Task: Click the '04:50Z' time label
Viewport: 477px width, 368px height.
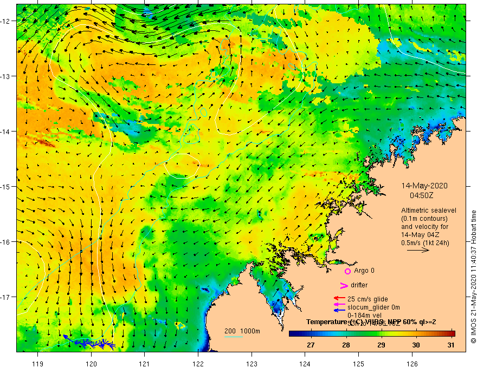Action: point(421,195)
